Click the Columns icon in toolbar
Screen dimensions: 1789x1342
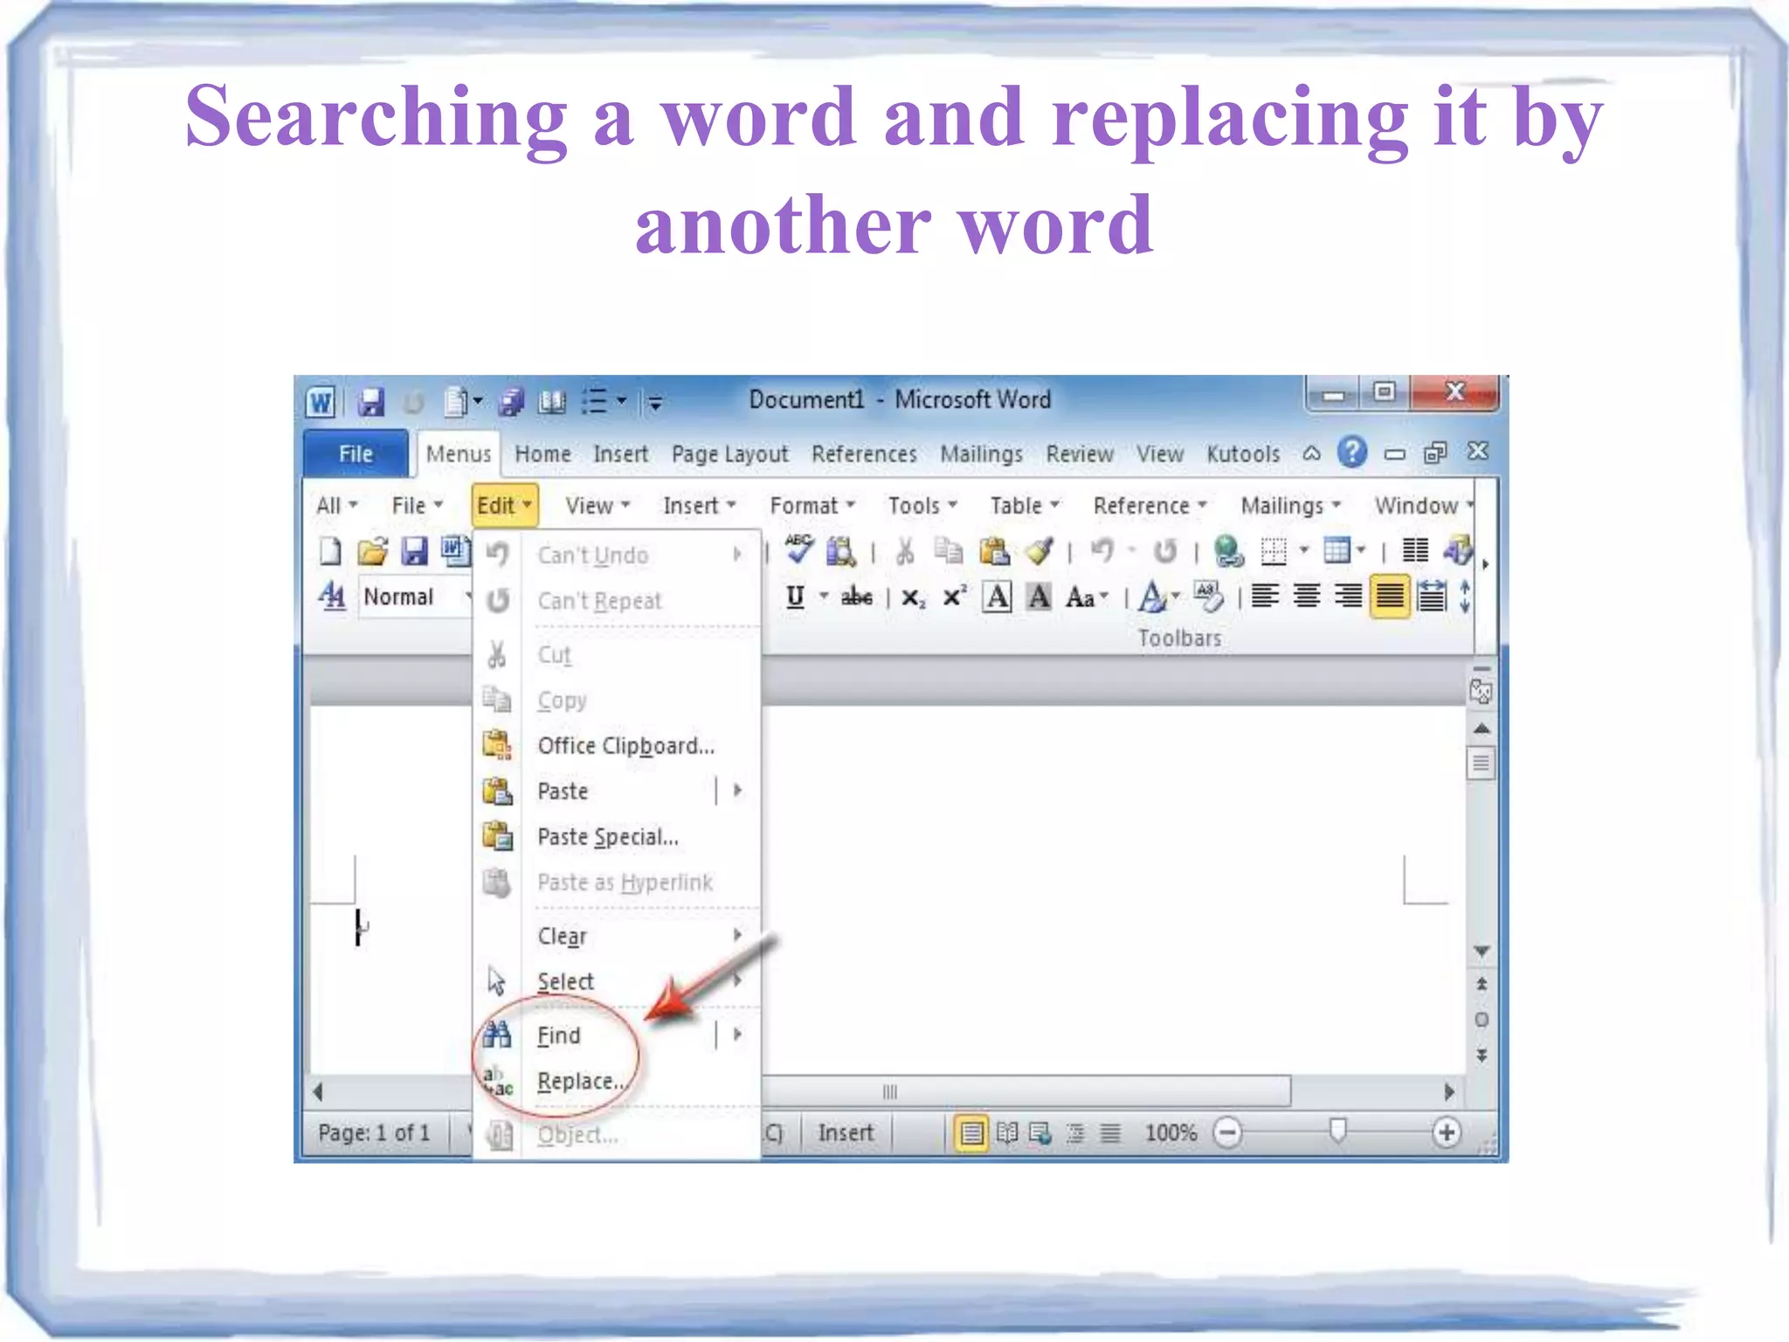pyautogui.click(x=1415, y=550)
